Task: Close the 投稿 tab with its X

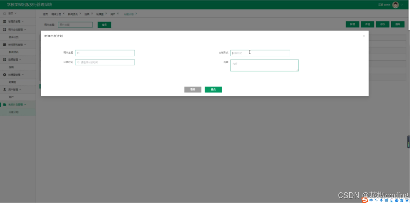Action: tap(92, 14)
